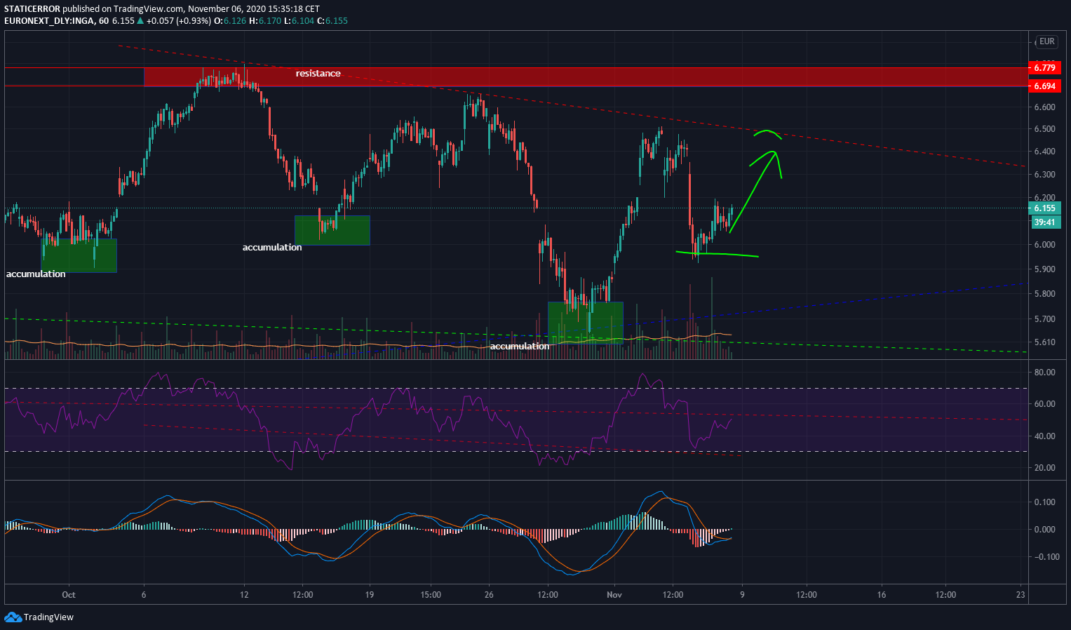Image resolution: width=1071 pixels, height=630 pixels.
Task: Click the L:6.104 low value
Action: 299,21
